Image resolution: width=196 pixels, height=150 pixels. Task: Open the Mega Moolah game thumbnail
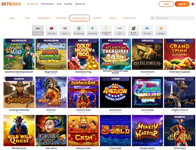51,54
